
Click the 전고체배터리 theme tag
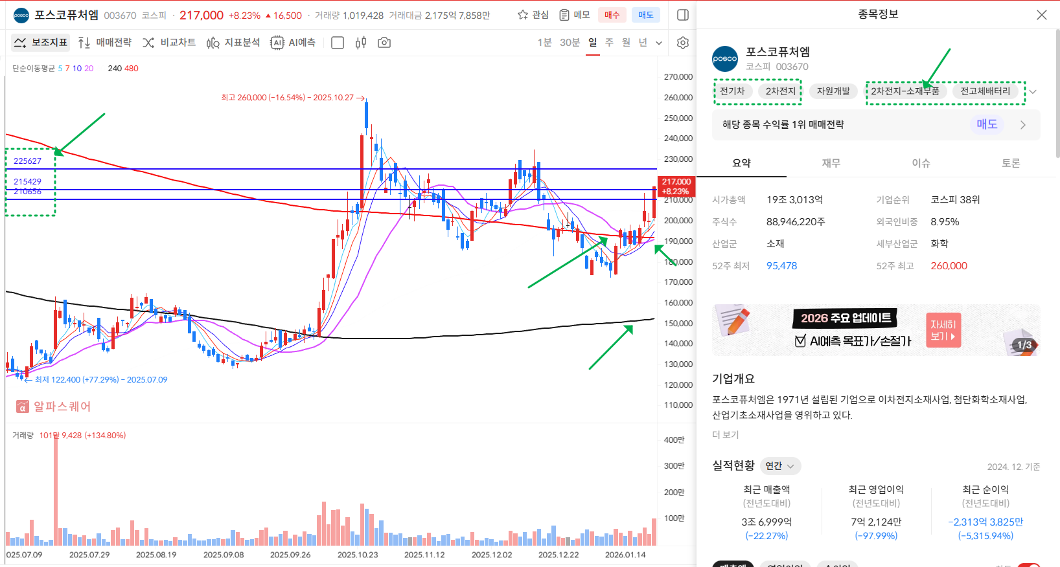[985, 91]
